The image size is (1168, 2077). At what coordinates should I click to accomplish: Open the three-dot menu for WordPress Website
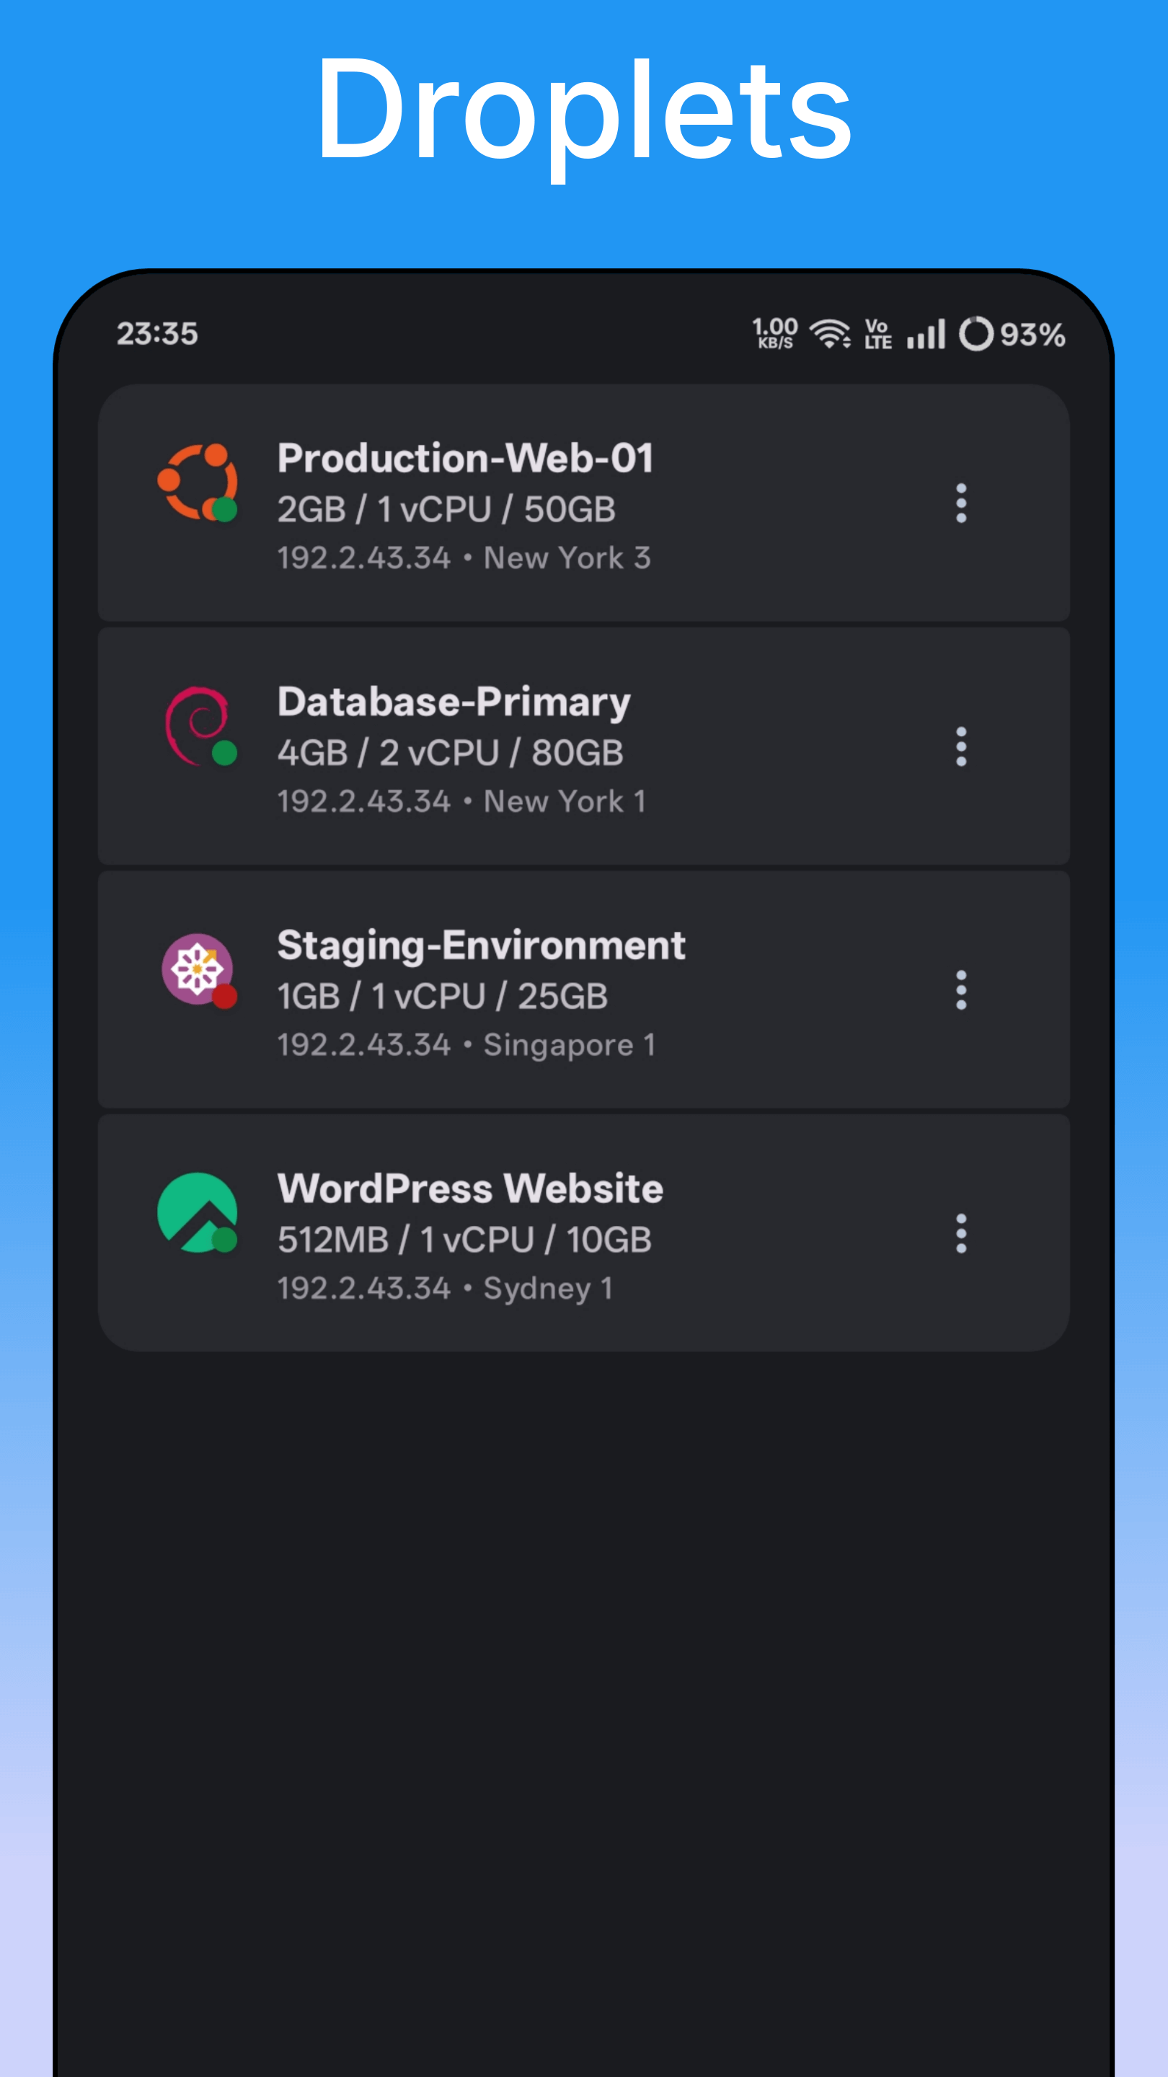[x=961, y=1234]
